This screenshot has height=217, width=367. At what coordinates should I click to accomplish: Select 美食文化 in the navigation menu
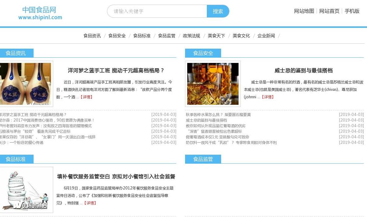click(x=241, y=36)
